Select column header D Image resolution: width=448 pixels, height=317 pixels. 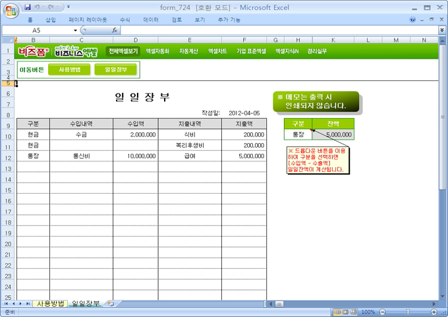[136, 40]
